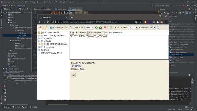Click the Rollback icon in H2 toolbar
Image resolution: width=197 pixels, height=111 pixels.
[66, 27]
